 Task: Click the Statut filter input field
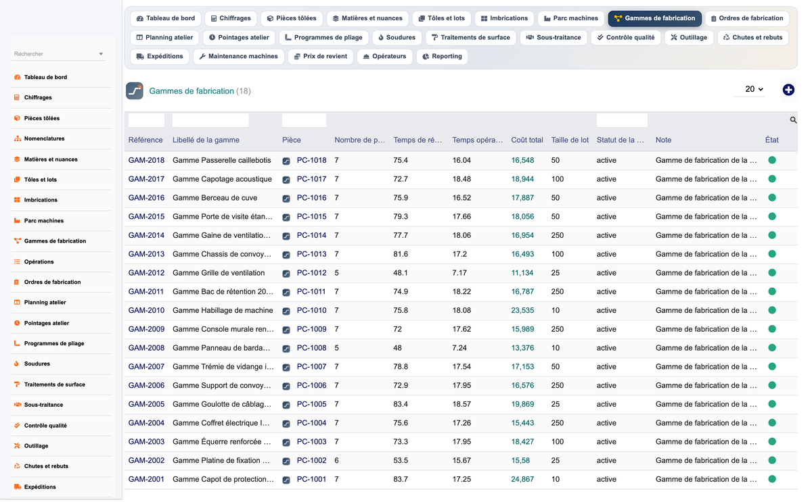click(622, 120)
